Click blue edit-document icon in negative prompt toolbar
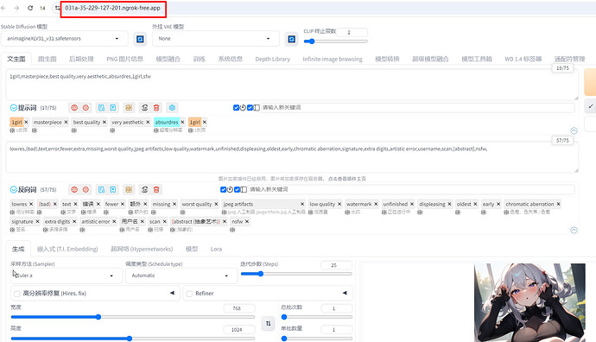This screenshot has width=596, height=342. [x=101, y=189]
